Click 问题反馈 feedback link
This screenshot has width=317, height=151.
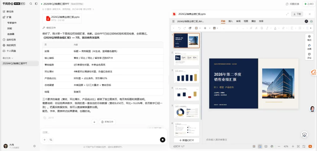click(292, 4)
